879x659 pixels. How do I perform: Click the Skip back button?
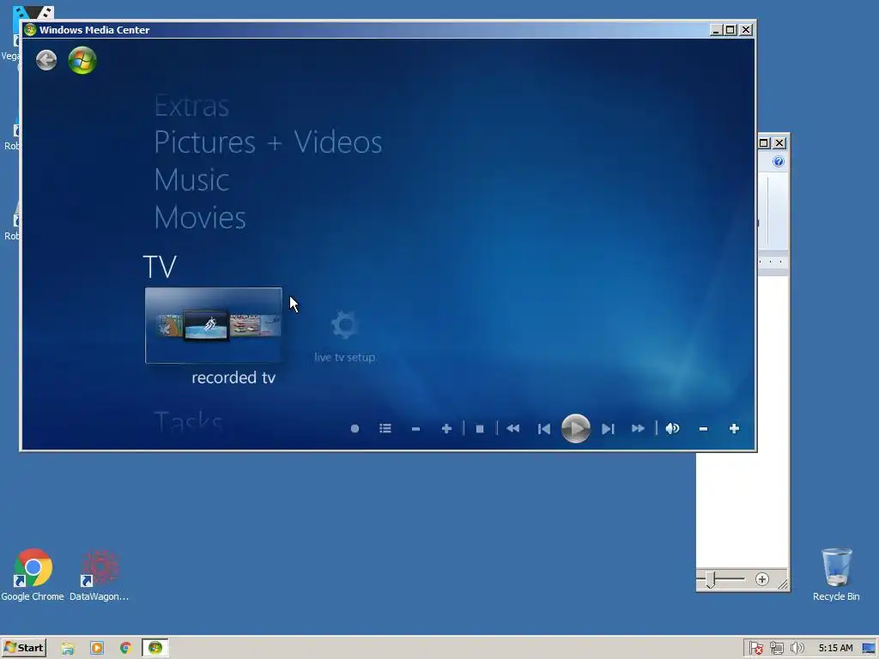pyautogui.click(x=543, y=429)
